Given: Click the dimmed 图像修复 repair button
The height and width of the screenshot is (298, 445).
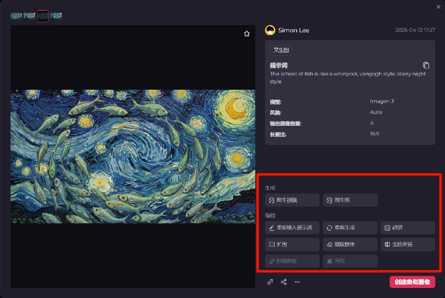Looking at the screenshot, I should (x=292, y=261).
